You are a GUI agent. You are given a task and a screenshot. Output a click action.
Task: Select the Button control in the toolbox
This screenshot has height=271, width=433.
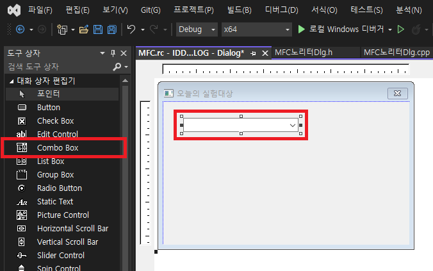pyautogui.click(x=62, y=107)
